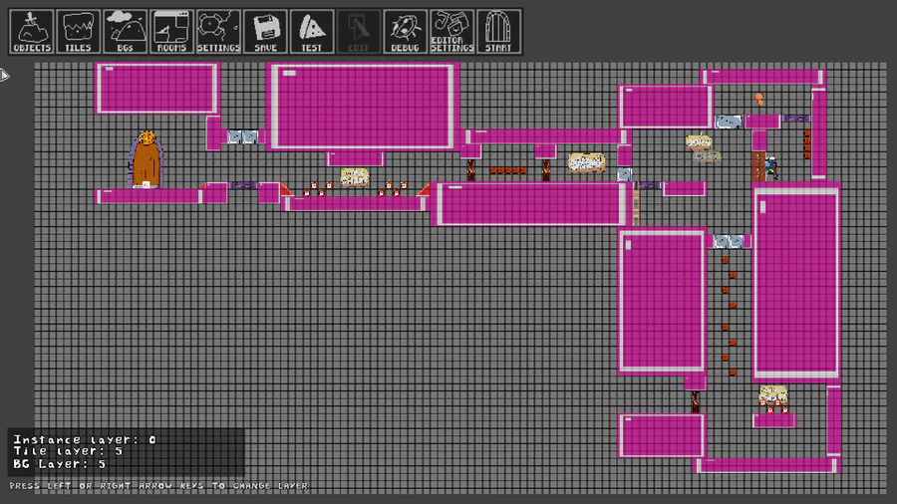897x504 pixels.
Task: Click the tall rightmost pink room block
Action: pos(796,282)
